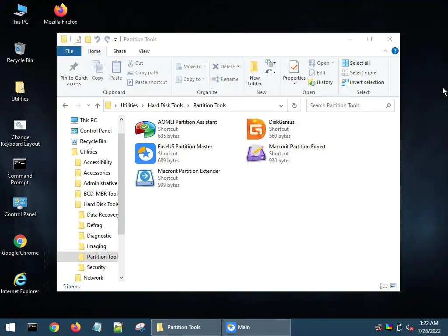Select Macrorit Partition Expert shortcut
This screenshot has width=448, height=336.
tap(286, 154)
